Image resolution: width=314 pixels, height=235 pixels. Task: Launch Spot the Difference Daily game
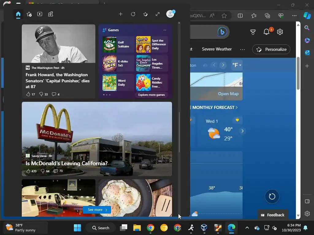coord(152,44)
